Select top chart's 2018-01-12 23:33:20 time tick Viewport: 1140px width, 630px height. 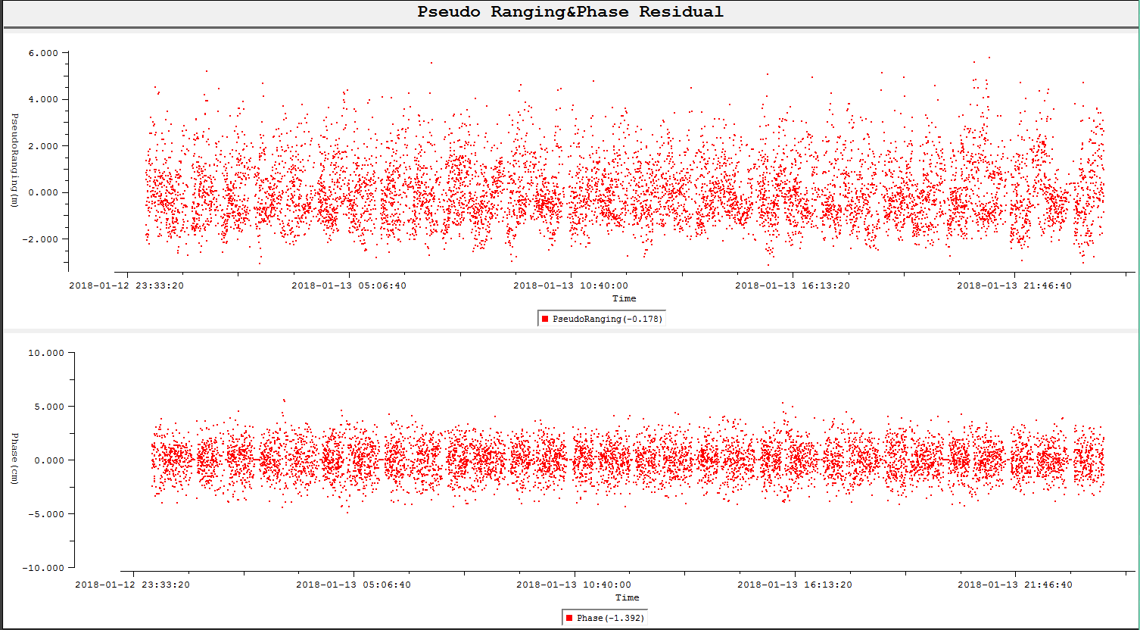click(126, 286)
